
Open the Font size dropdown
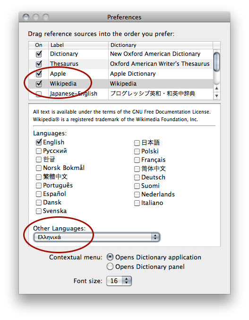[119, 281]
